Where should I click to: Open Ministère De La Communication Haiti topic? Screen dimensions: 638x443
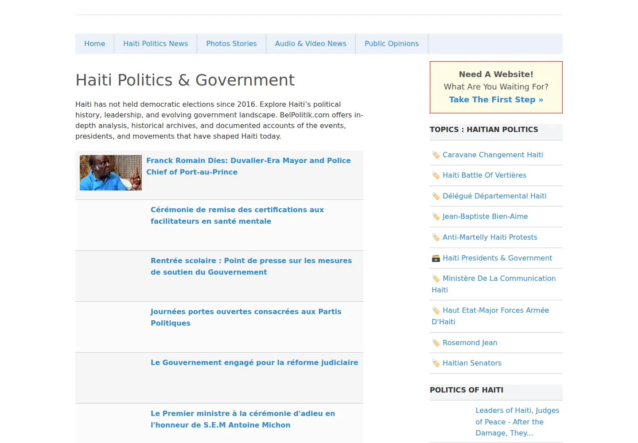coord(494,284)
